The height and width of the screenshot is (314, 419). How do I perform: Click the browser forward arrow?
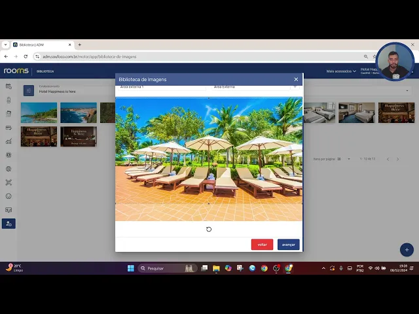coord(16,57)
